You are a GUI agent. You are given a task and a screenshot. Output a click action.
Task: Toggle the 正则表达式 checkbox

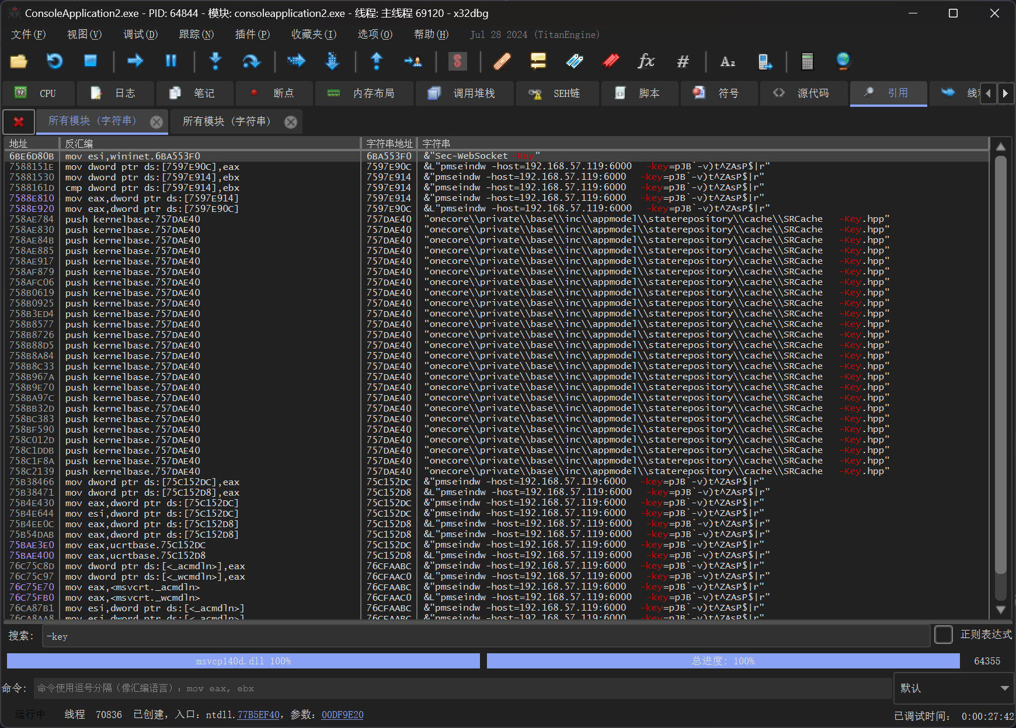click(944, 635)
